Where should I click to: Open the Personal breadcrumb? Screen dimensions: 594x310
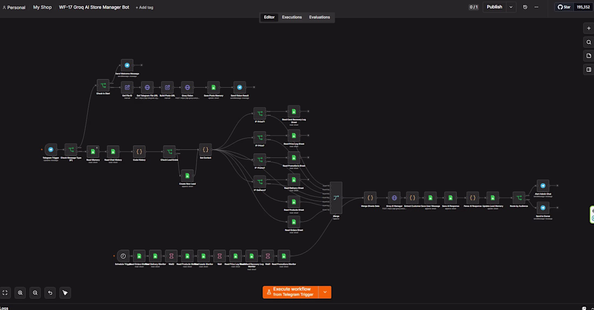pyautogui.click(x=14, y=7)
